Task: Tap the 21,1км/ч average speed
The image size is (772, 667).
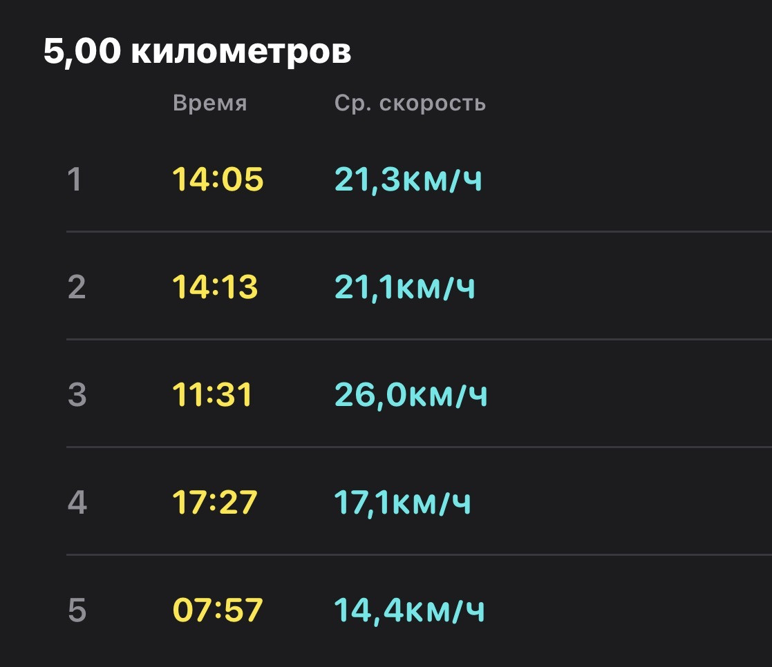Action: click(x=405, y=288)
